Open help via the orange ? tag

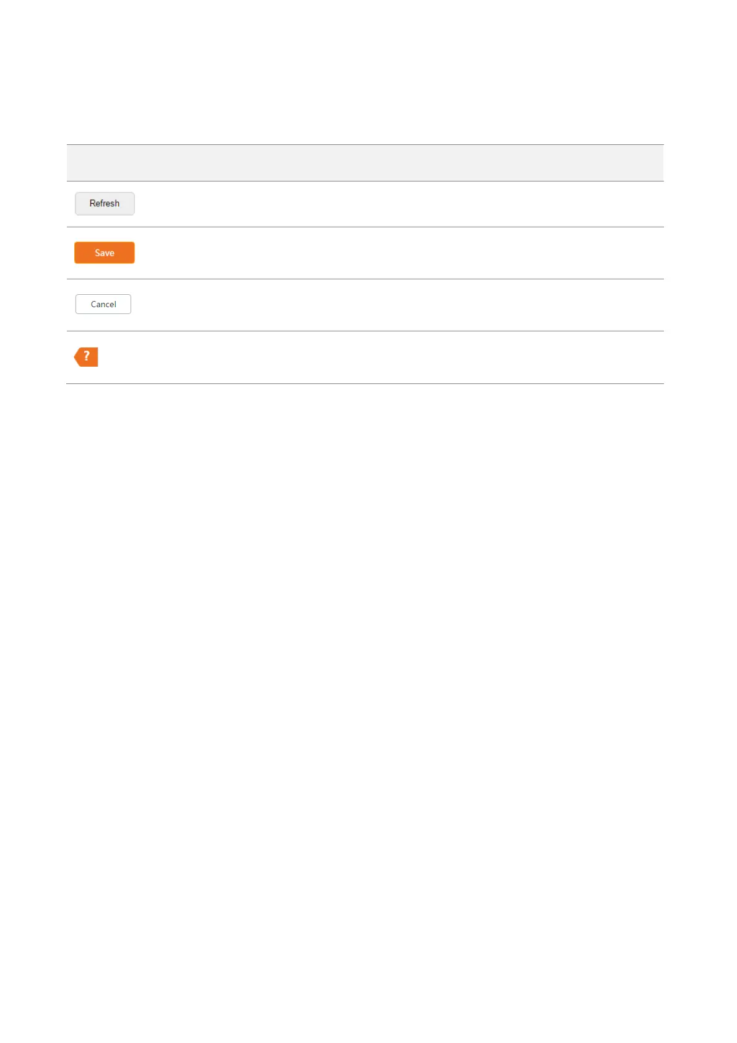pos(86,357)
